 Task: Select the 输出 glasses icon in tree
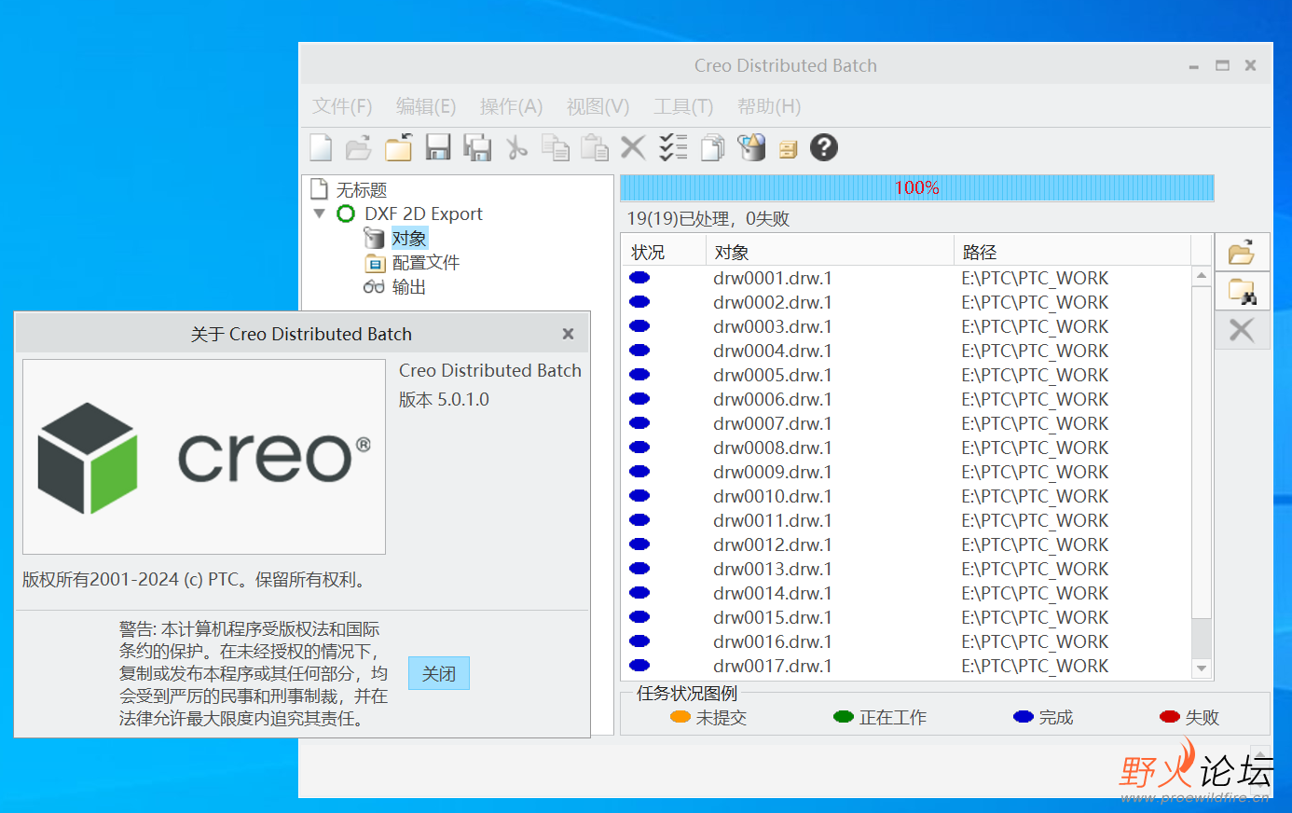pyautogui.click(x=374, y=287)
